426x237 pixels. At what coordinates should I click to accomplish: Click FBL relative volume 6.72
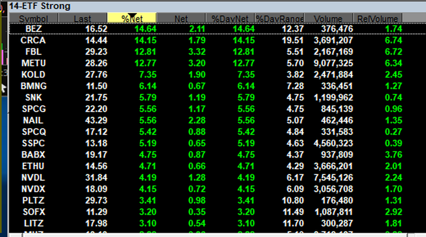[393, 51]
